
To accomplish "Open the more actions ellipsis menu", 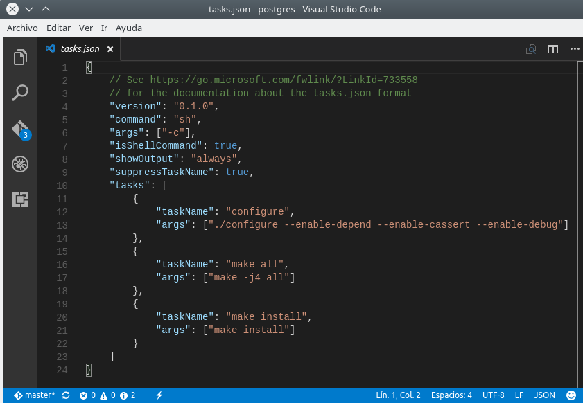I will [574, 49].
